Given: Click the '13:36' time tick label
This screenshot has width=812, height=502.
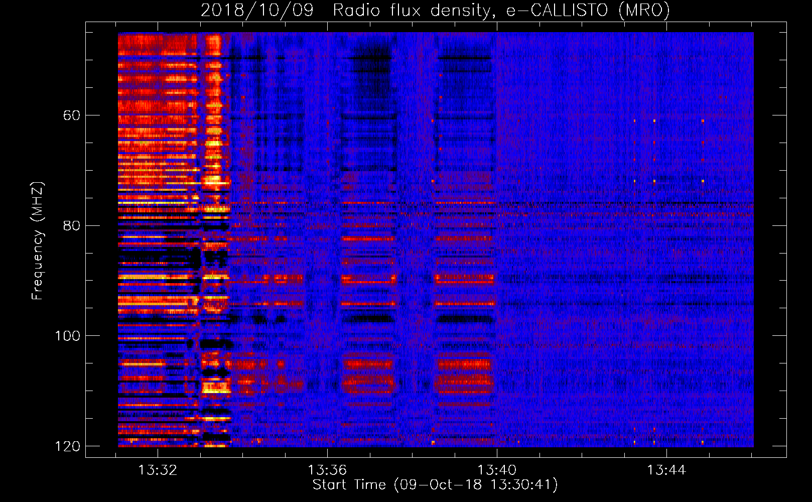Looking at the screenshot, I should tap(327, 470).
